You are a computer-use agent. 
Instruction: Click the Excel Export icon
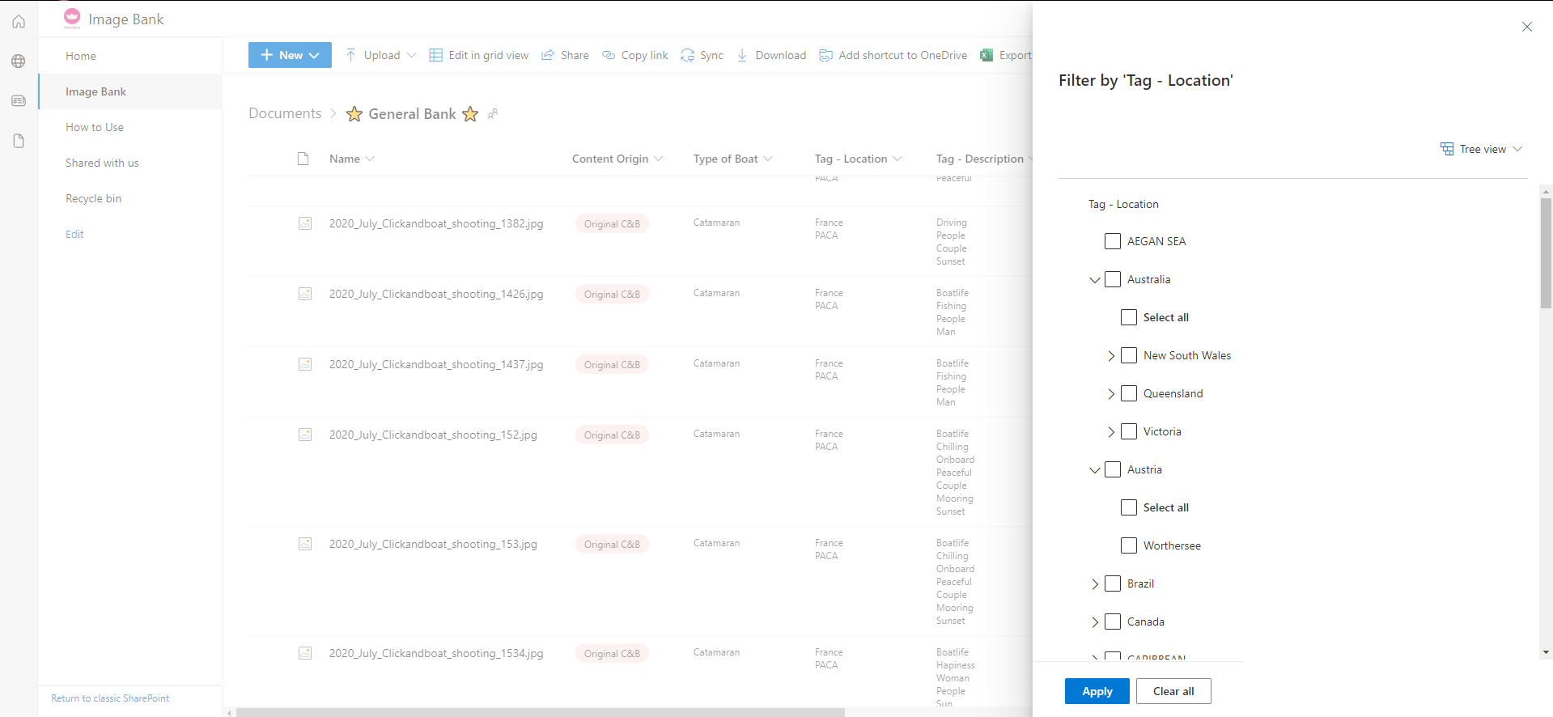[x=987, y=55]
